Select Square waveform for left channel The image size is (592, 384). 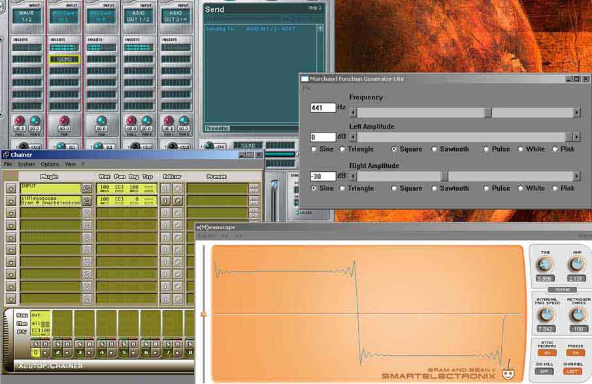pos(394,149)
